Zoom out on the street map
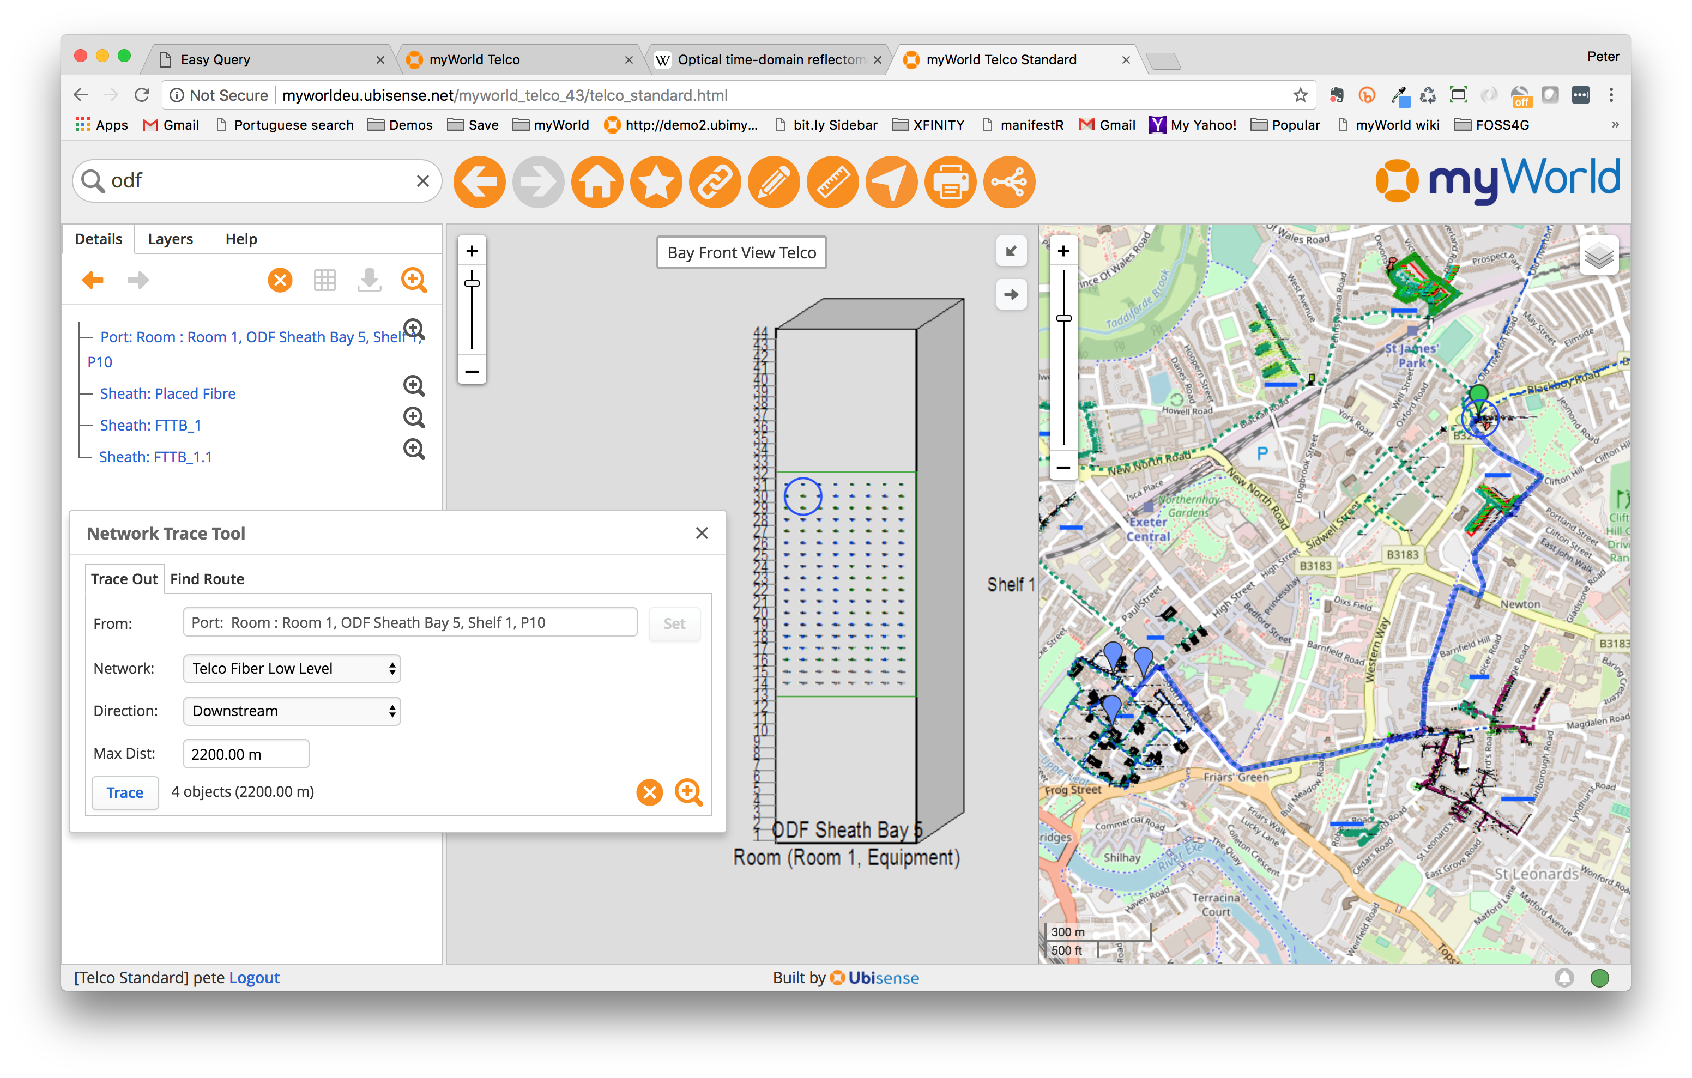 pos(1064,467)
